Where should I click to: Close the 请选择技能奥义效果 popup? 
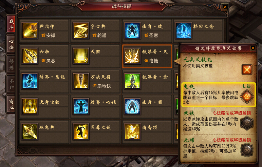[253, 48]
